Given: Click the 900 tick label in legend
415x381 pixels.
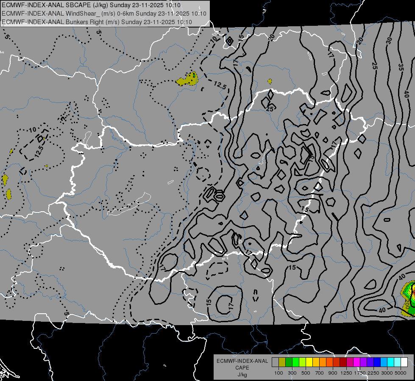Looking at the screenshot, I should pos(333,373).
